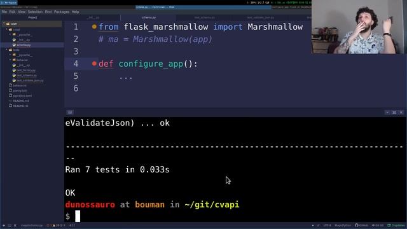Viewport: 407px width, 229px height.
Task: Click line number 6 in the gutter
Action: (76, 88)
